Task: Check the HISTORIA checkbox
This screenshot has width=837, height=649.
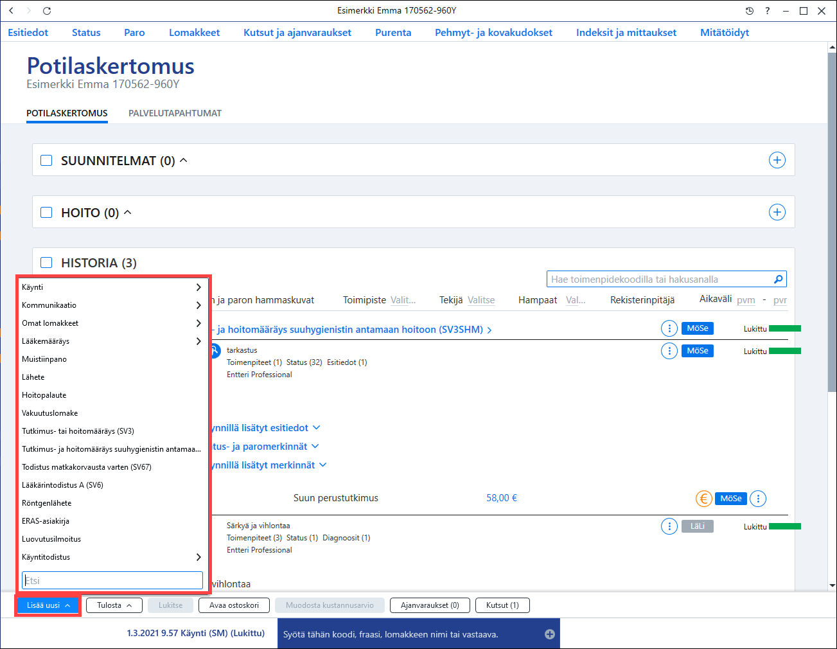Action: (46, 262)
